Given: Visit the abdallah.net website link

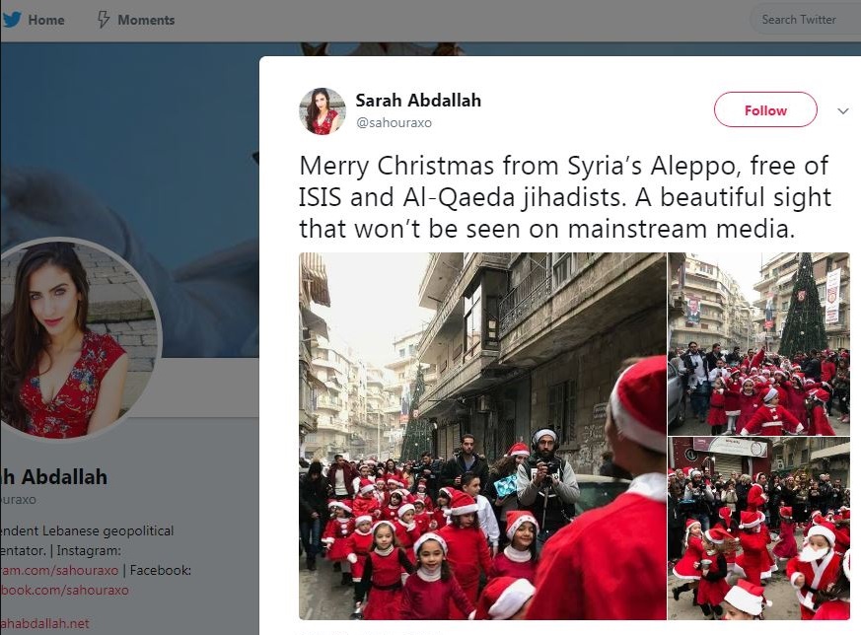Looking at the screenshot, I should 44,623.
